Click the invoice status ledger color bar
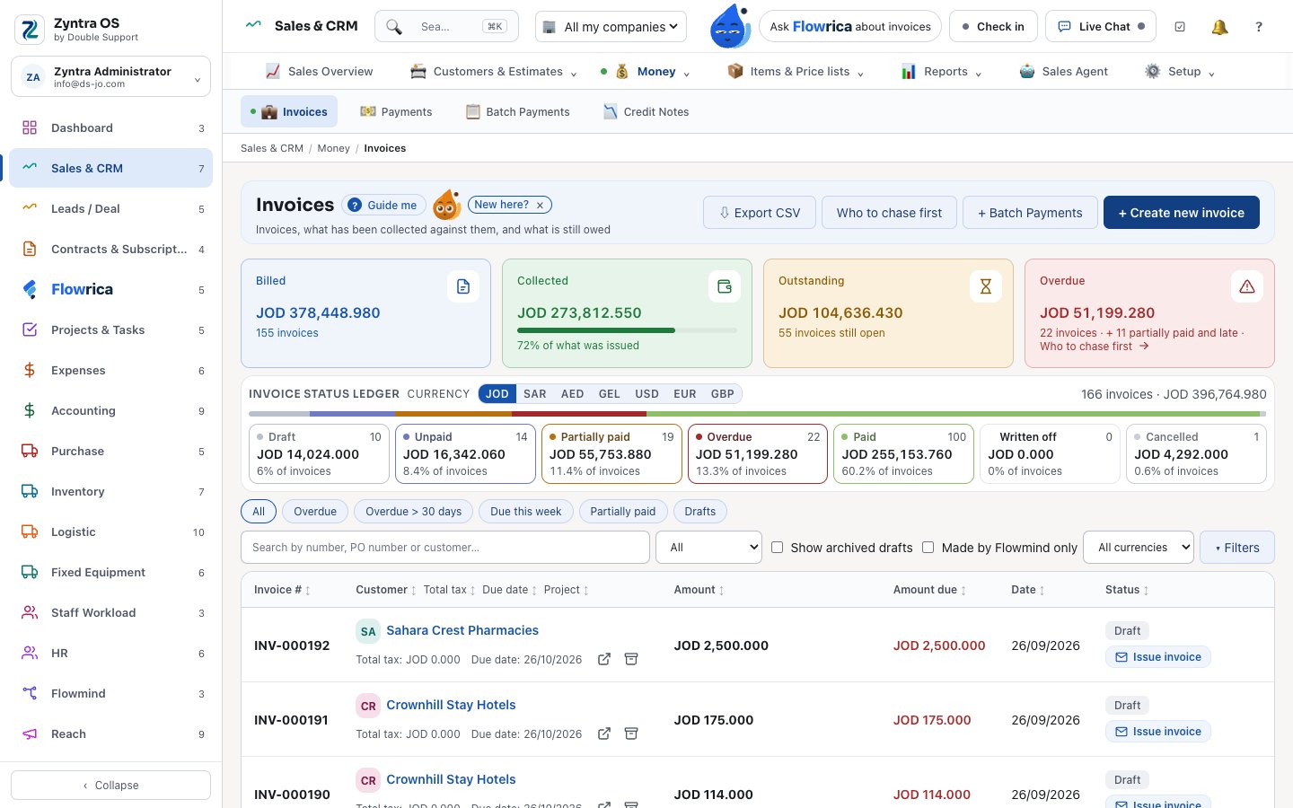1293x808 pixels. click(758, 414)
